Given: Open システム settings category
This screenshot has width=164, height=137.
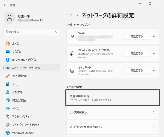Looking at the screenshot, I should pos(32,51).
